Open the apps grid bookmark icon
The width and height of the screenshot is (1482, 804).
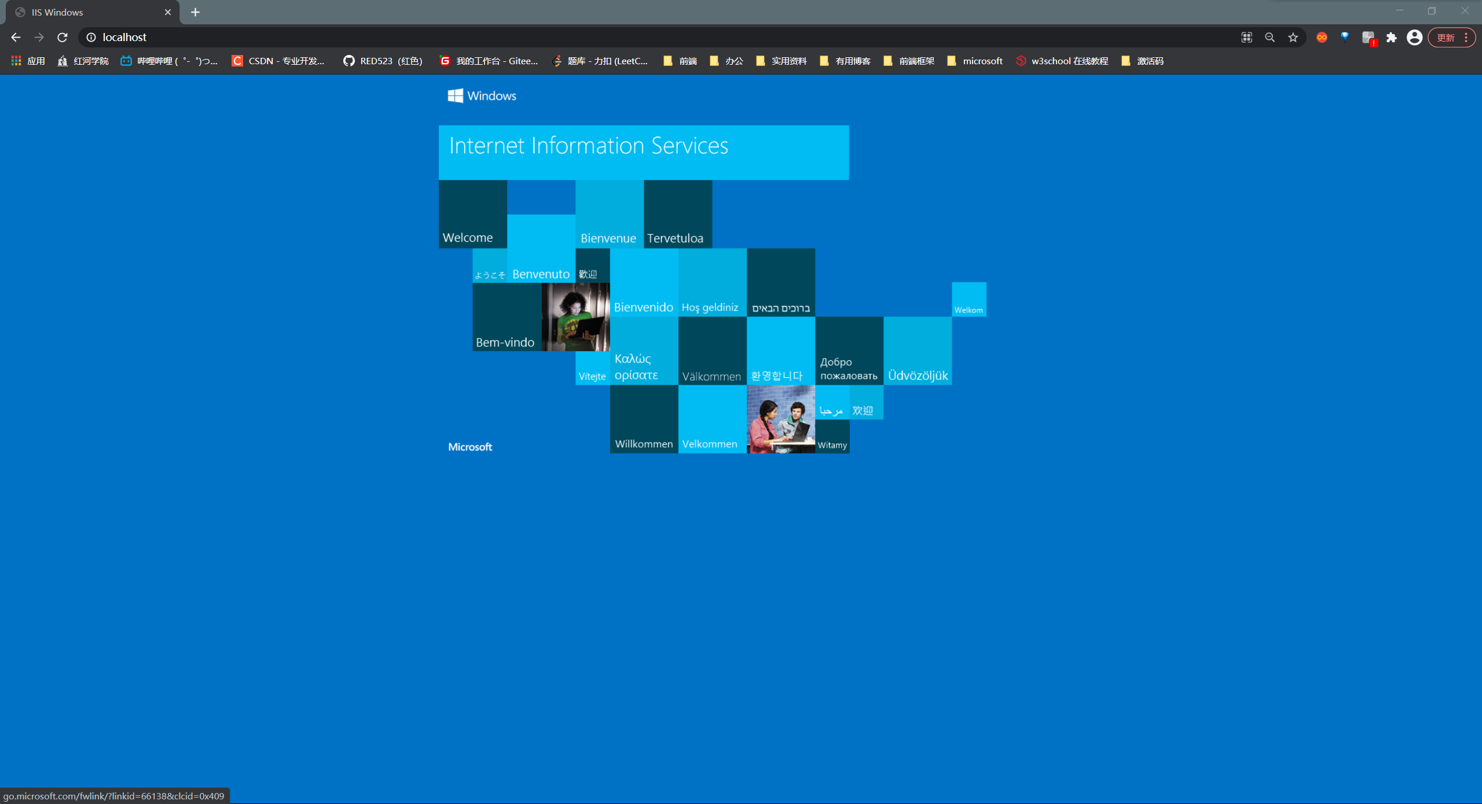pos(16,61)
